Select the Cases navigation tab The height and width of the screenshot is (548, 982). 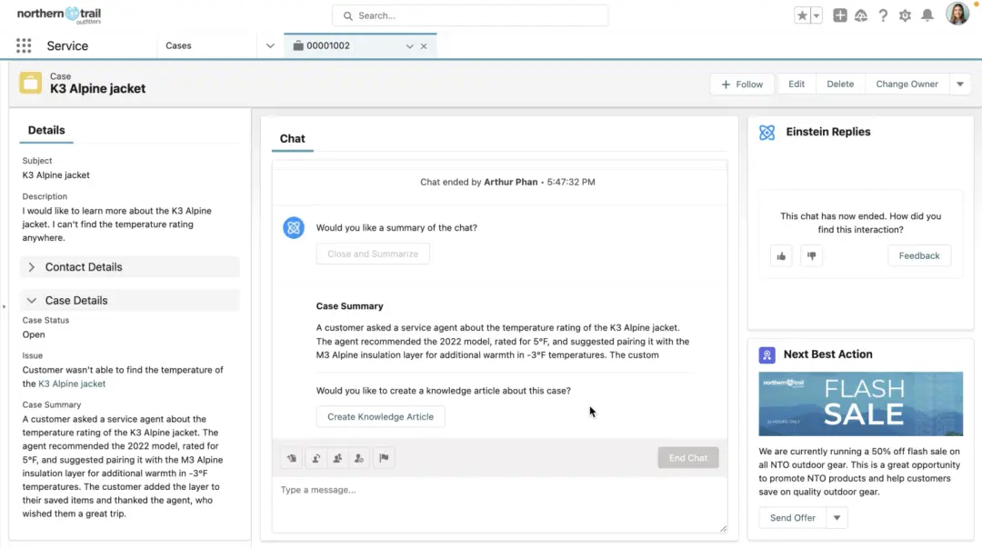click(179, 45)
